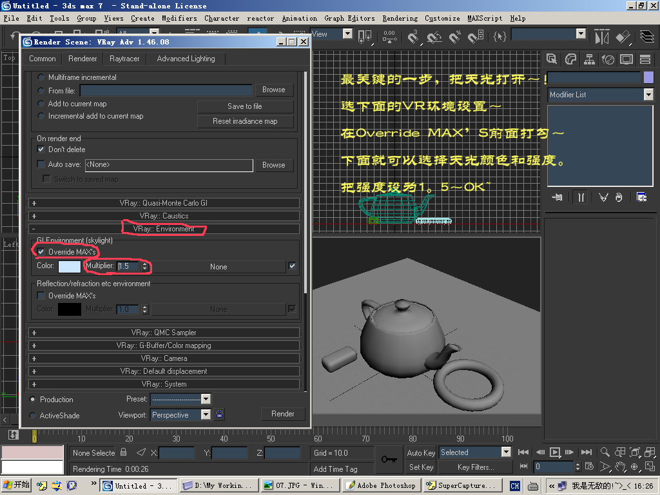
Task: Open the Viewport Perspective dropdown
Action: tap(180, 415)
